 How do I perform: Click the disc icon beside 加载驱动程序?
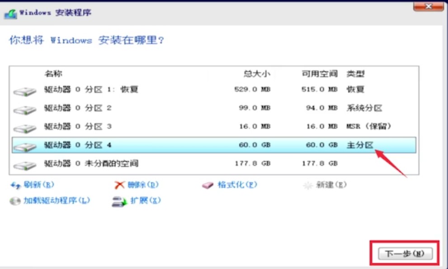[x=14, y=201]
